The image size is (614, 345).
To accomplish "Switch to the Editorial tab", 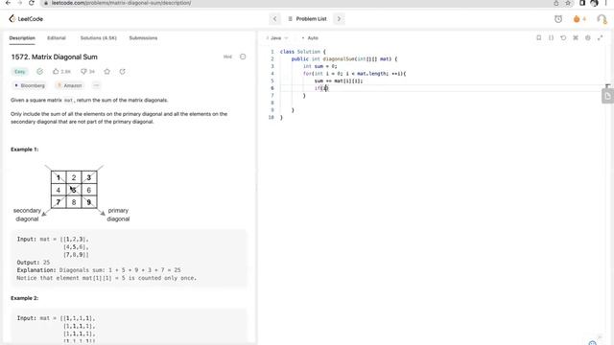I will 57,38.
